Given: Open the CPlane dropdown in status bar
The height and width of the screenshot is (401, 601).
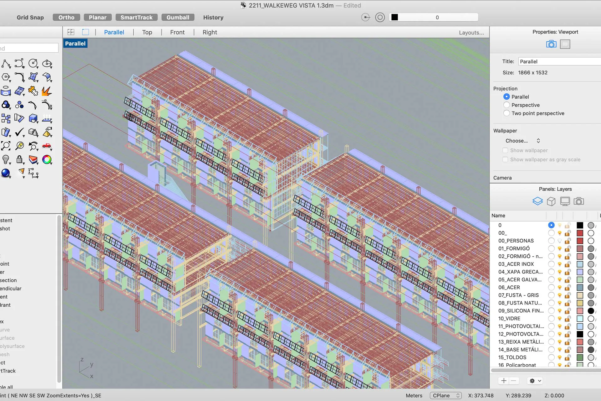Looking at the screenshot, I should point(446,395).
